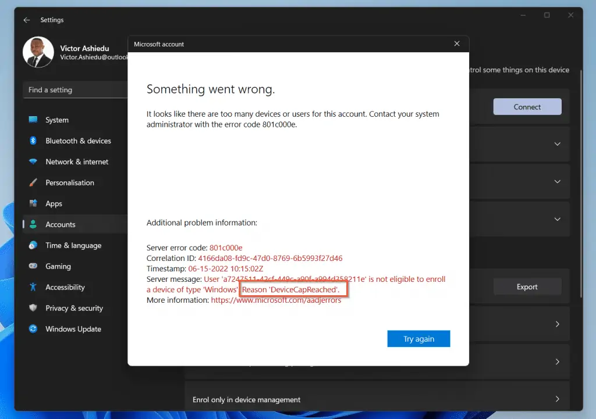
Task: Click the Apps icon in sidebar
Action: pos(33,203)
